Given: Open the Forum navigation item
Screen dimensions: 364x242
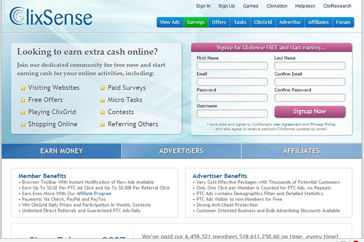Looking at the screenshot, I should [343, 22].
